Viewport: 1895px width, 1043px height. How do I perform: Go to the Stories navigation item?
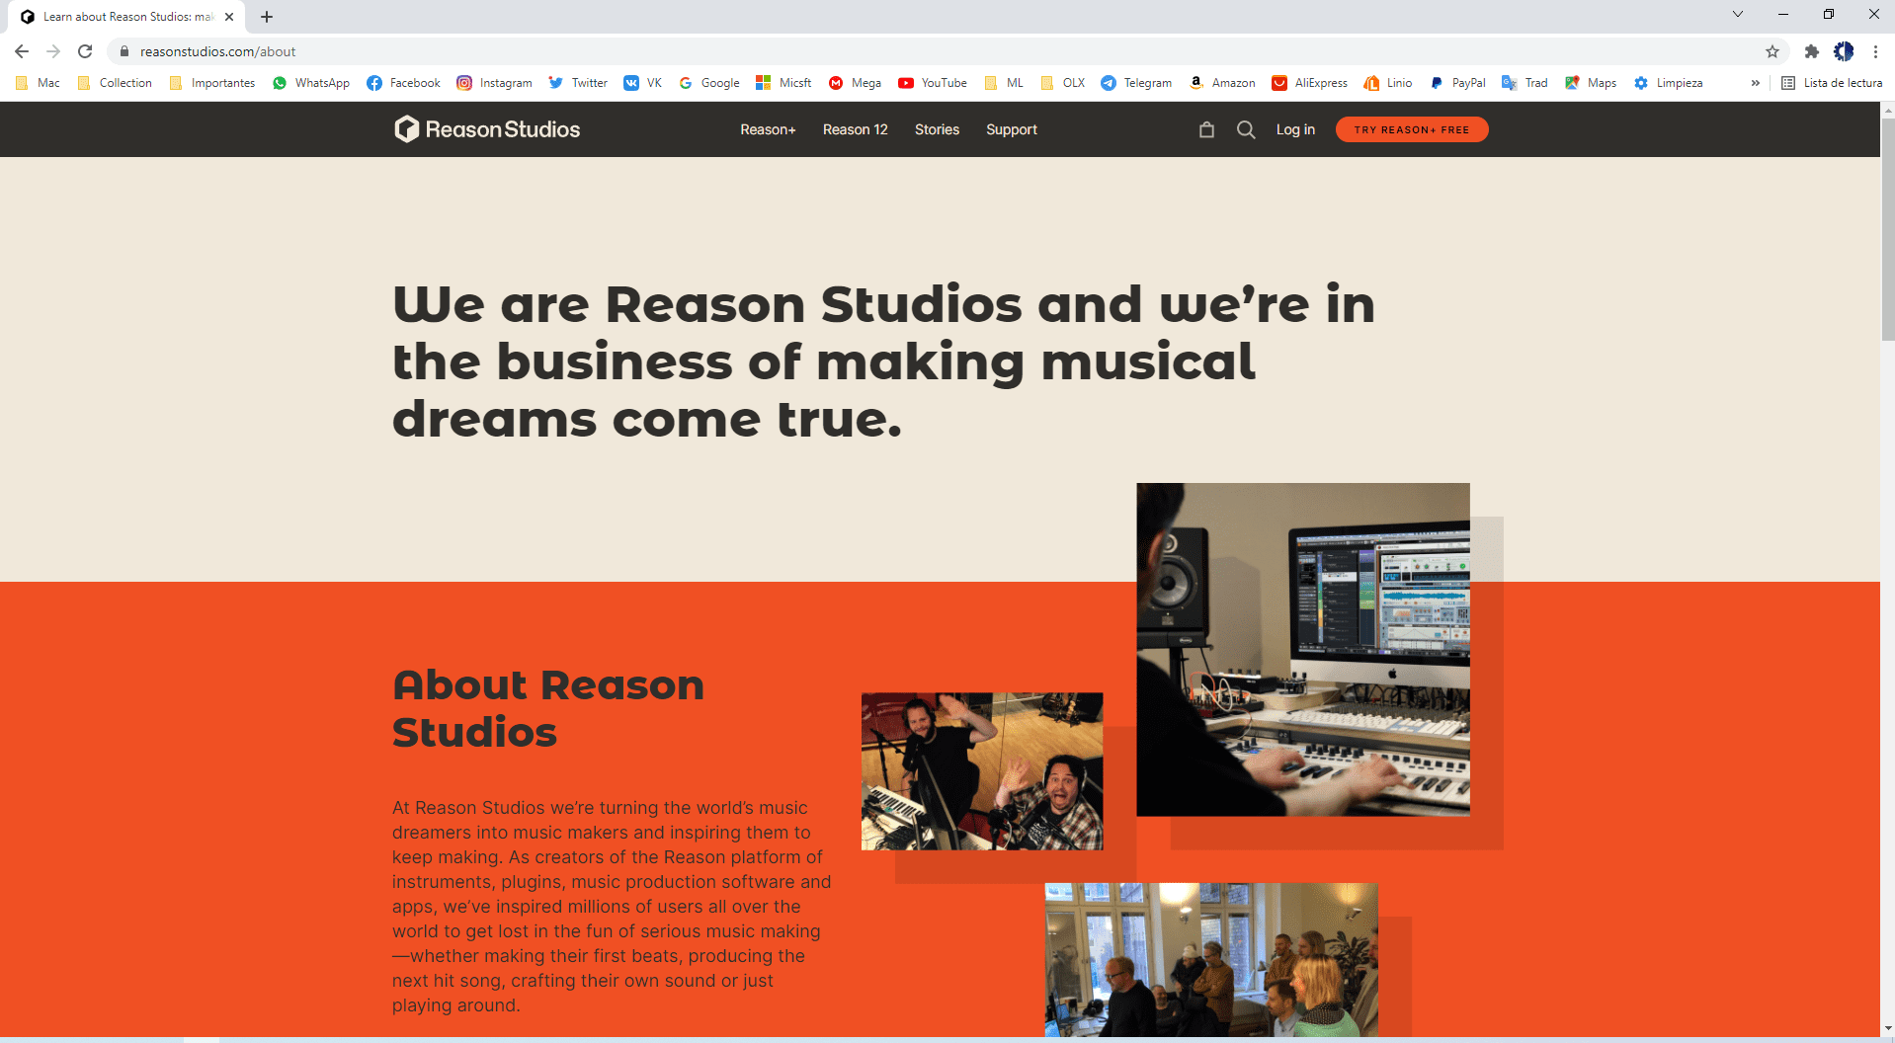tap(937, 129)
